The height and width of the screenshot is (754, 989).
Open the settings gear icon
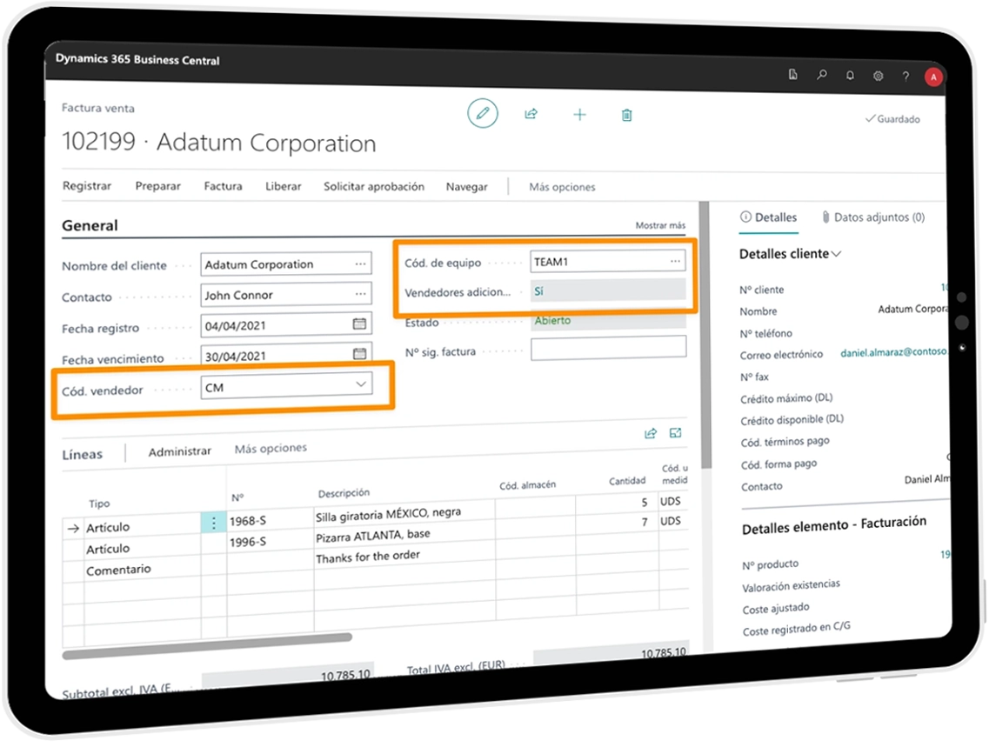878,77
